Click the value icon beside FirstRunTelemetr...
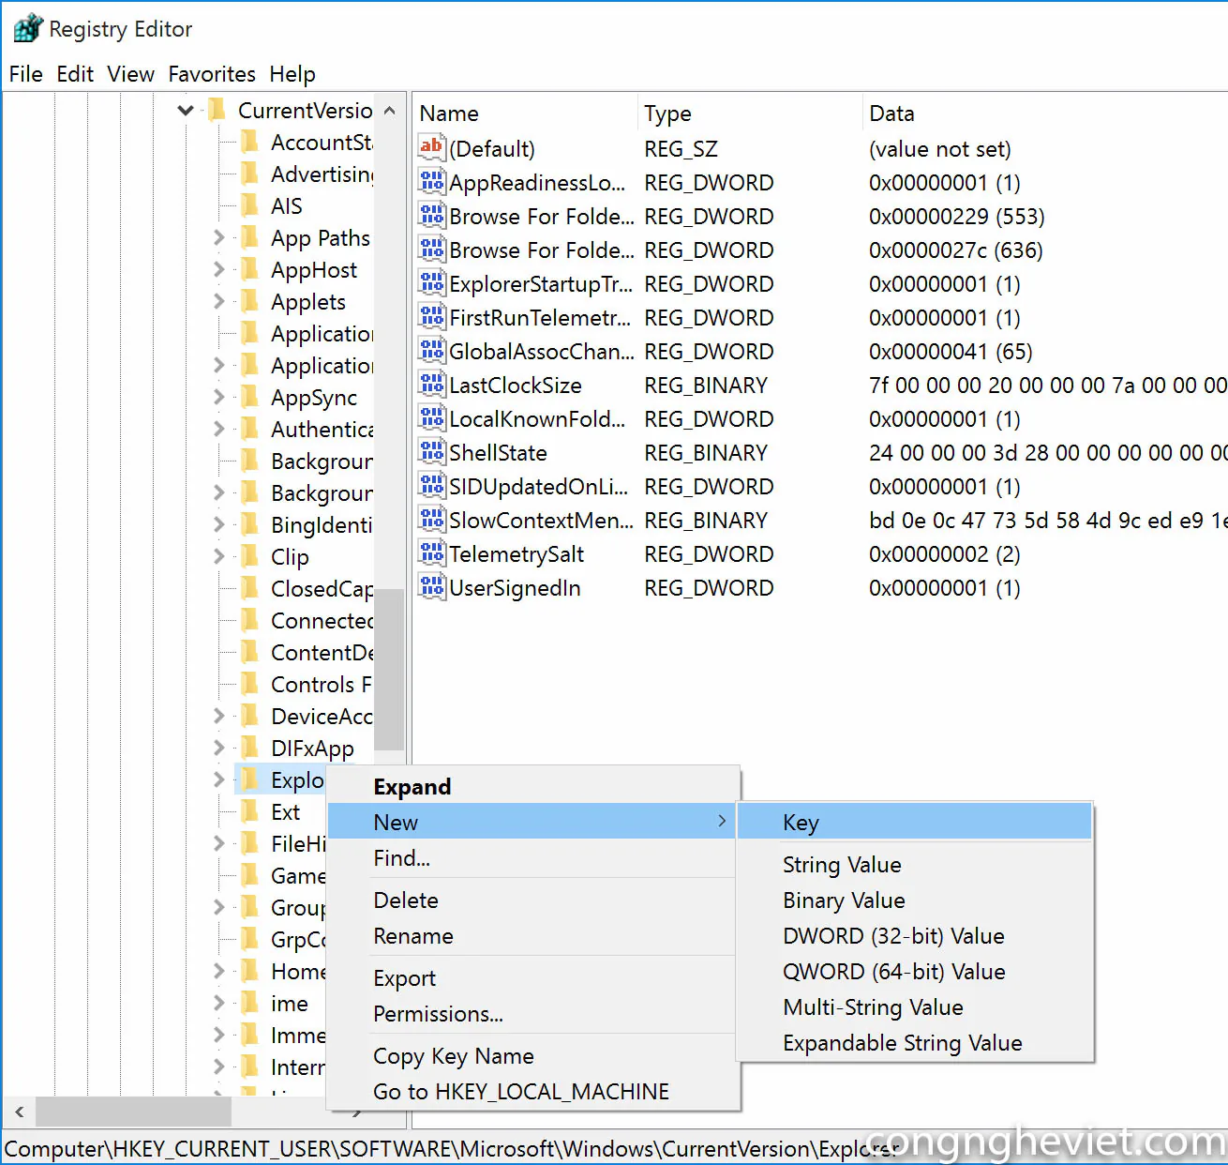Screen dimensions: 1228x1165 click(431, 316)
